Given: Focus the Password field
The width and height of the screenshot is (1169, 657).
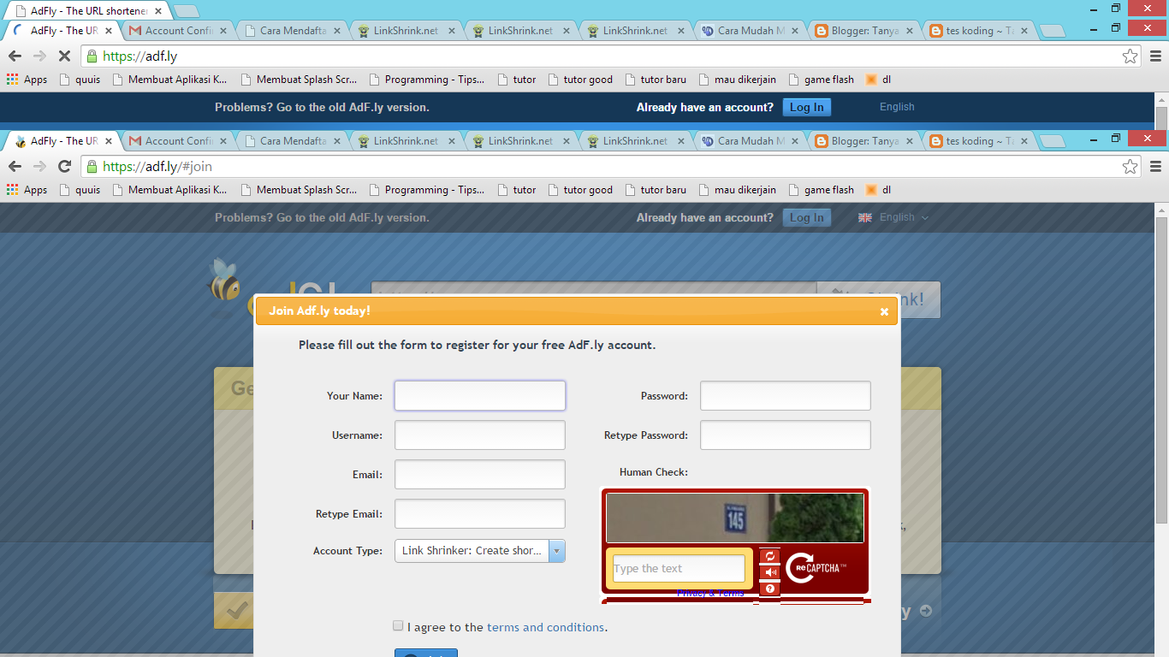Looking at the screenshot, I should tap(786, 396).
